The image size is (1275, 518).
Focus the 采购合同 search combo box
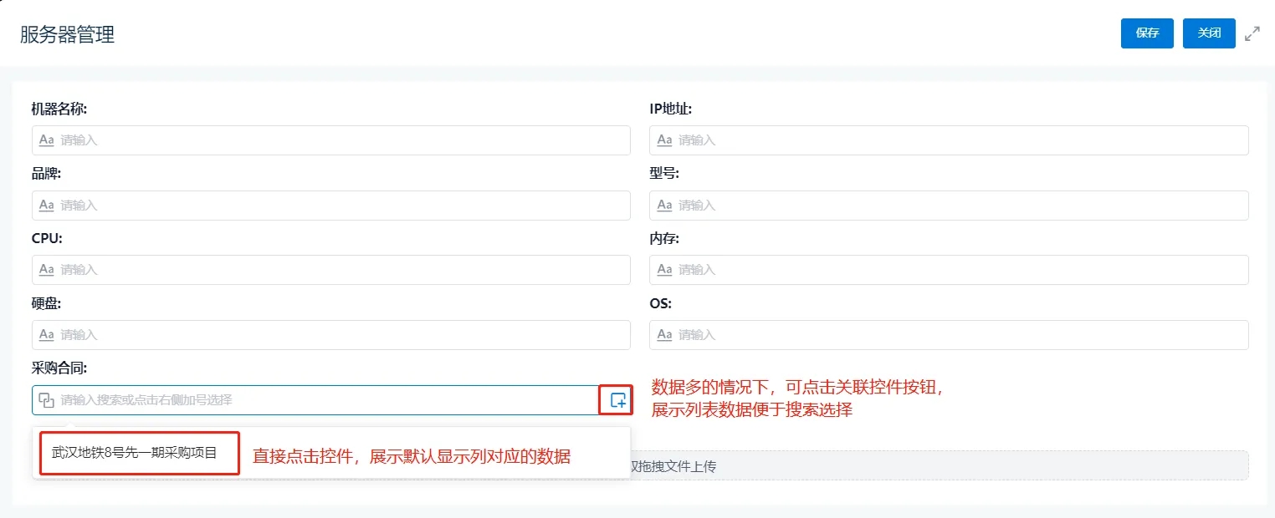[x=318, y=400]
